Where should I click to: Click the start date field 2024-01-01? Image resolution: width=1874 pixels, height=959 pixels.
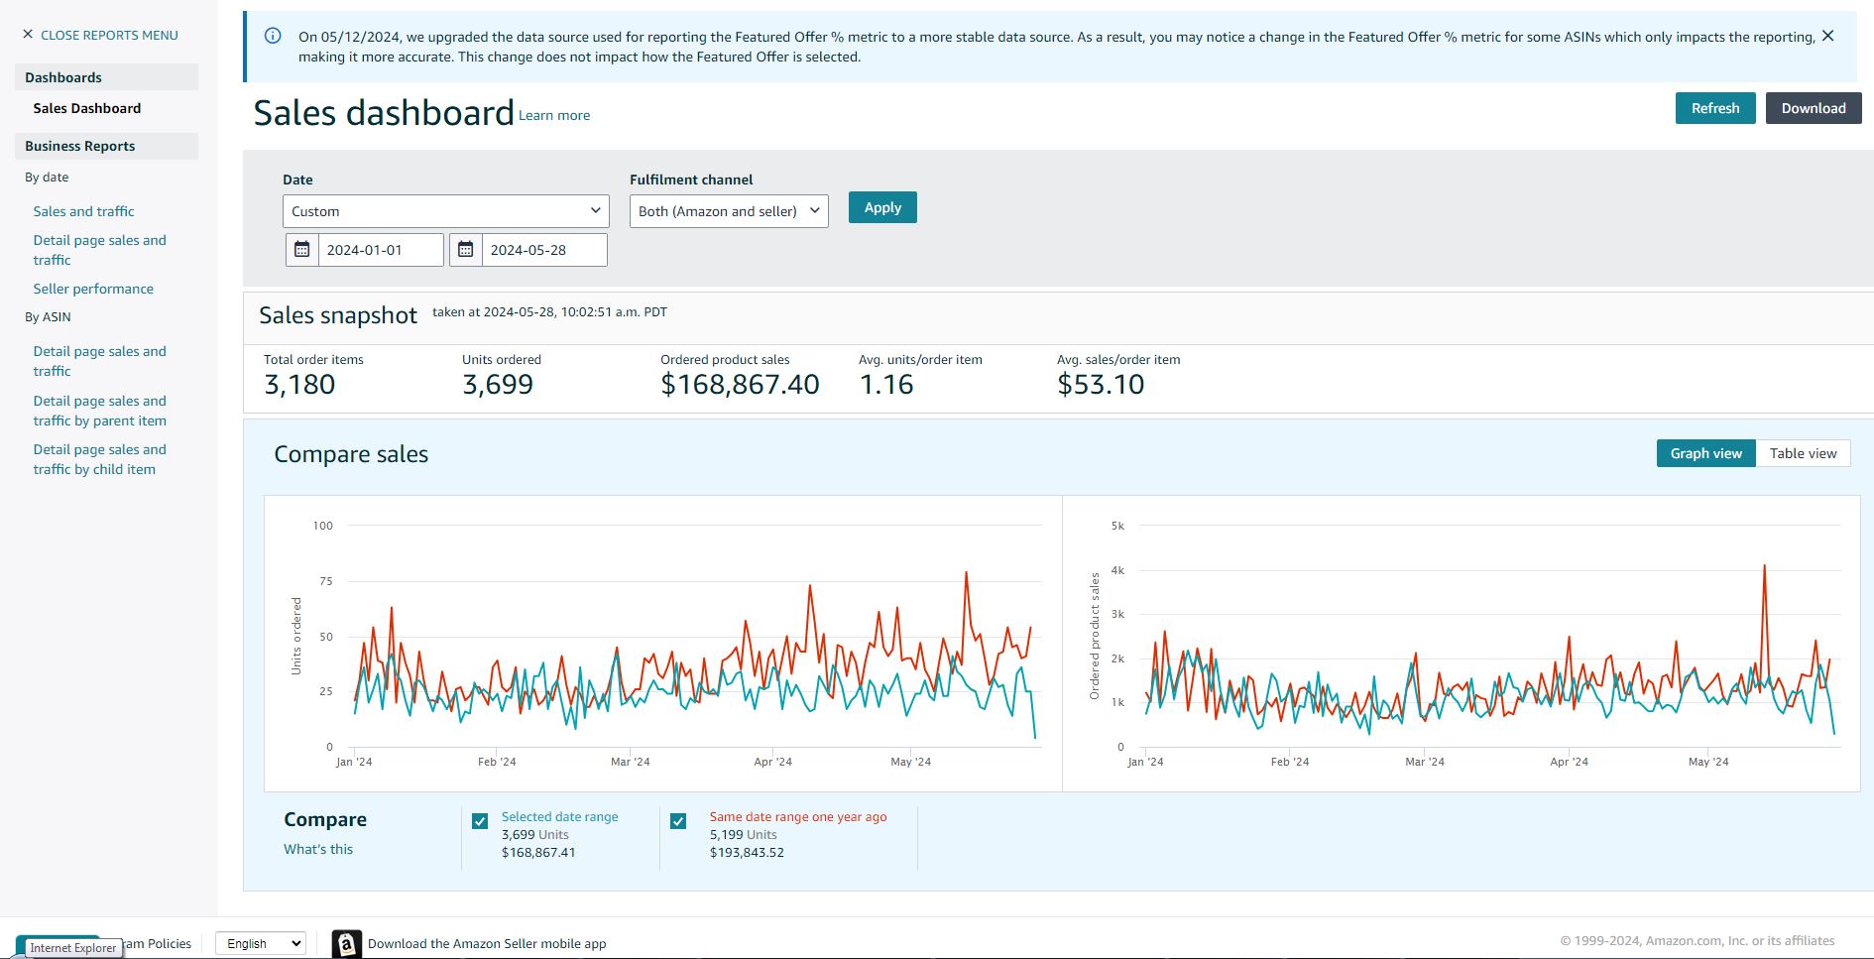[x=381, y=250]
